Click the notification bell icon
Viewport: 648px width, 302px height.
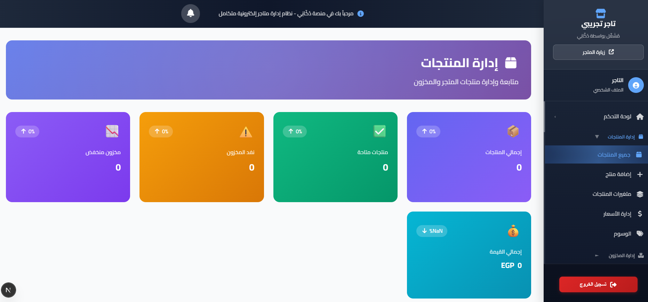point(190,14)
